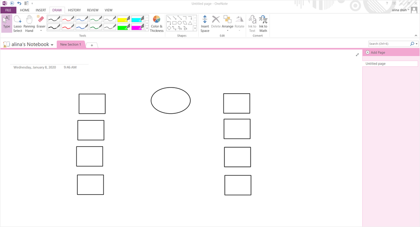Switch to the INSERT ribbon tab

(x=41, y=10)
